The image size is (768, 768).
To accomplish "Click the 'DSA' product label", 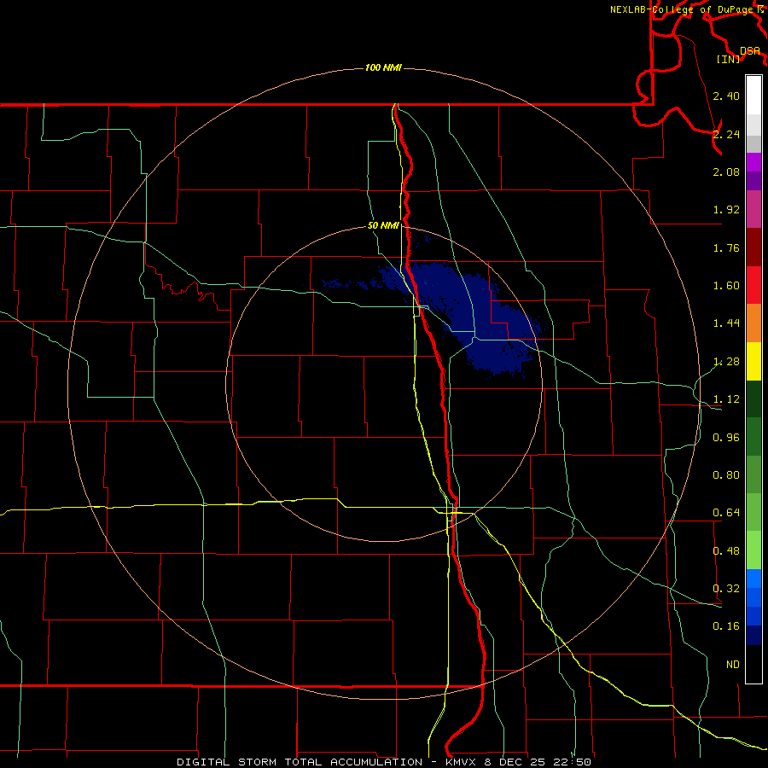I will tap(750, 51).
